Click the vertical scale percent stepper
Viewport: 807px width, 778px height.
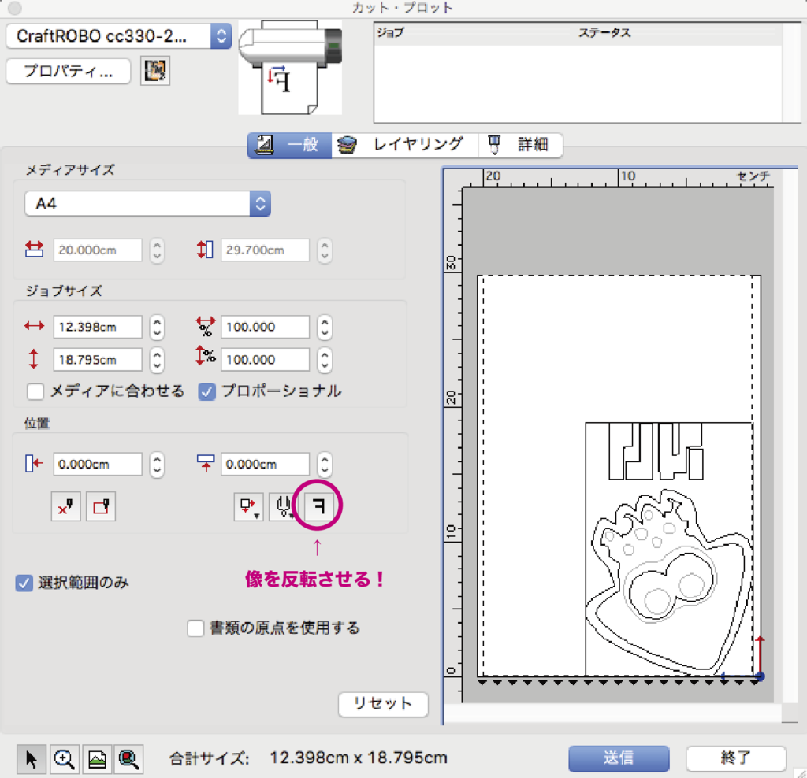(324, 360)
